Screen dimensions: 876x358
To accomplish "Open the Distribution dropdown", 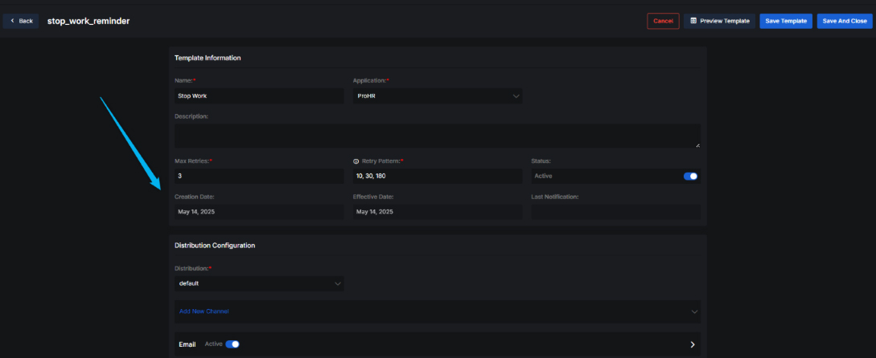I will click(x=259, y=283).
